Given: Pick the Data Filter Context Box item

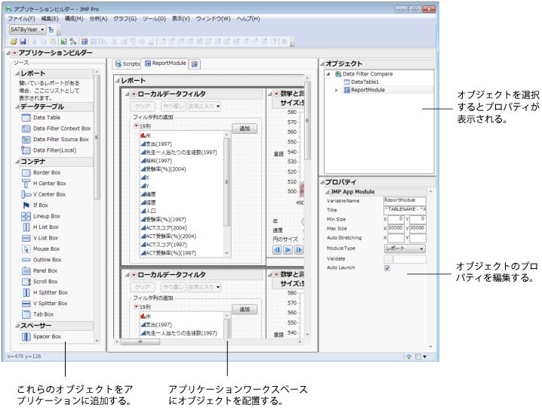Looking at the screenshot, I should 61,128.
